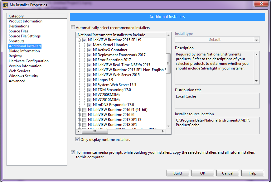Toggle NI Error Reporting 2017 checkbox
Screen dimensions: 271x182
coord(90,60)
